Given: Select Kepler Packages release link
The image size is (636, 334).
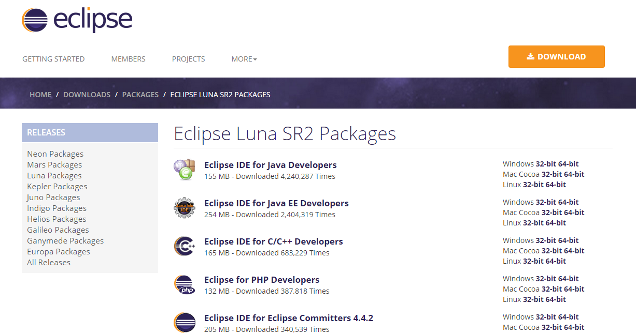Looking at the screenshot, I should (x=57, y=186).
